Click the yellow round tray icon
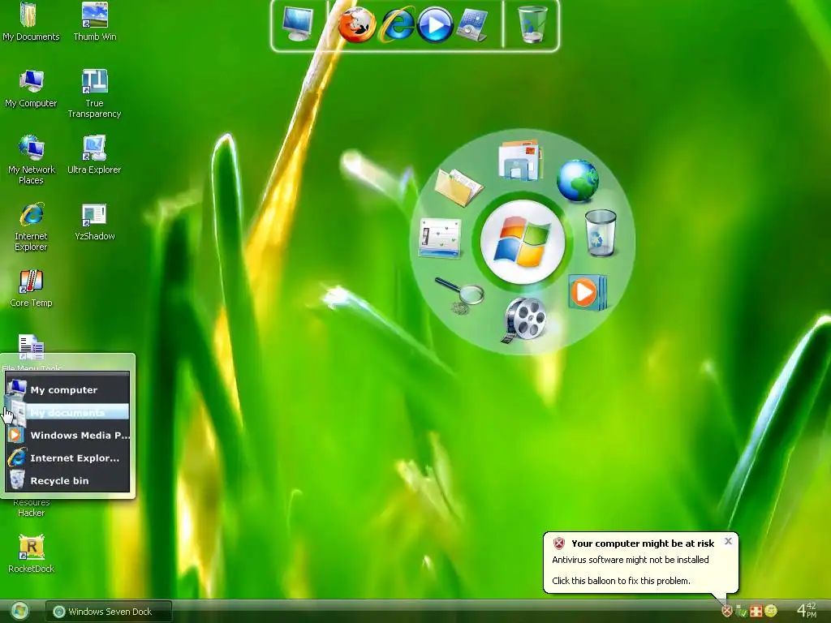This screenshot has height=623, width=831. (771, 611)
